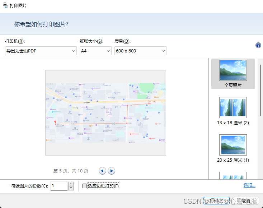Click the layout list vertical scrollbar
This screenshot has width=263, height=208.
click(x=260, y=90)
